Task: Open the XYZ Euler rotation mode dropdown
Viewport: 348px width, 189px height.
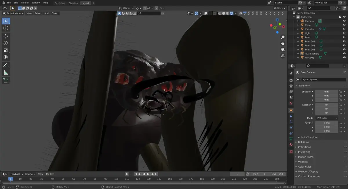Action: (327, 118)
